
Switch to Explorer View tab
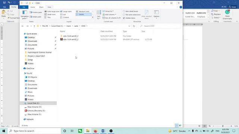pos(49,7)
